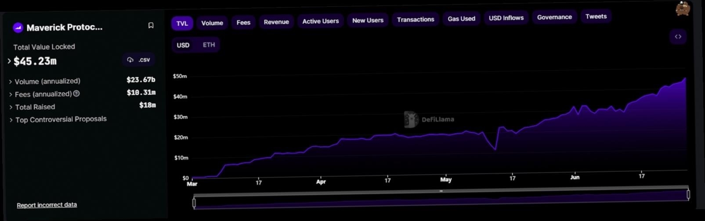This screenshot has height=221, width=705.
Task: Click the TVL dip point in May
Action: point(495,150)
